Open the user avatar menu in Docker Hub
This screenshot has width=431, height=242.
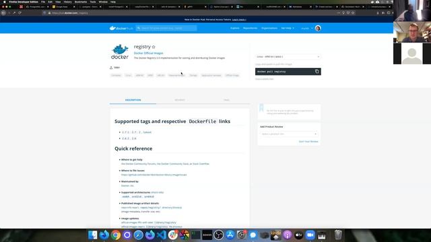(318, 28)
